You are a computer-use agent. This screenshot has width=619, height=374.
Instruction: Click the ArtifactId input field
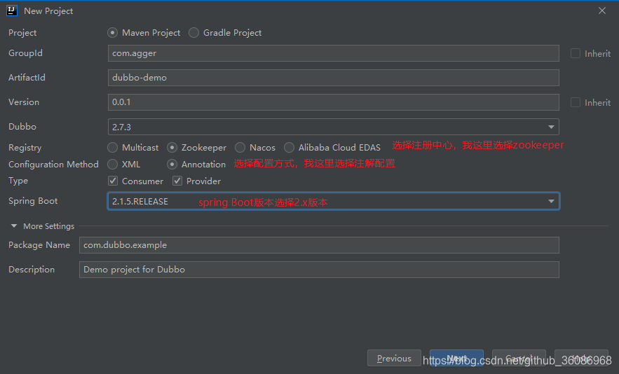click(333, 78)
